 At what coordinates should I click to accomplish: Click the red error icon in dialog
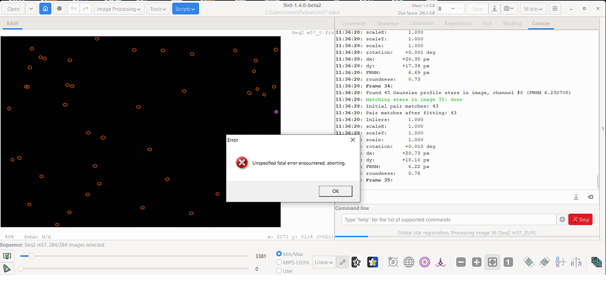point(242,163)
